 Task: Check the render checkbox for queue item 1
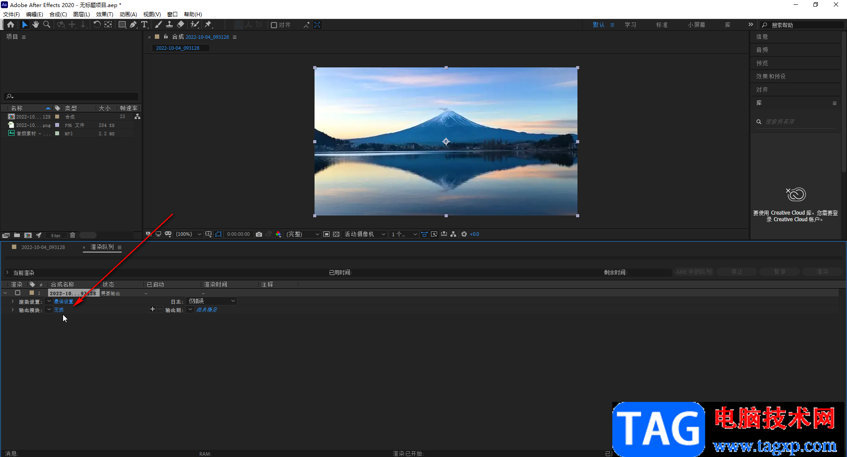tap(18, 293)
